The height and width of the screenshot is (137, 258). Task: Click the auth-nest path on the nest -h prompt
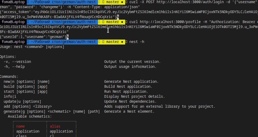(x=63, y=42)
